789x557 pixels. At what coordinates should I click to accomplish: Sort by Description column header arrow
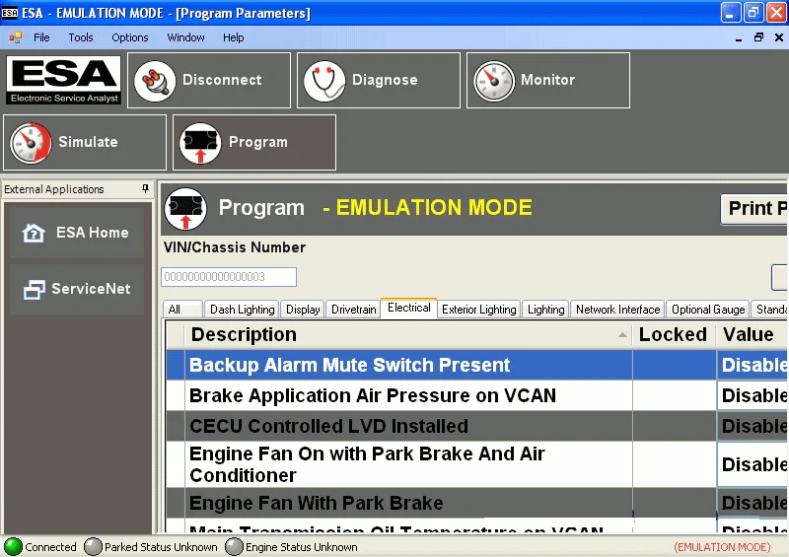tap(622, 334)
